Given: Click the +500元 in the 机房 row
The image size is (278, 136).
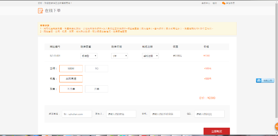Looking at the screenshot, I should pyautogui.click(x=208, y=79).
